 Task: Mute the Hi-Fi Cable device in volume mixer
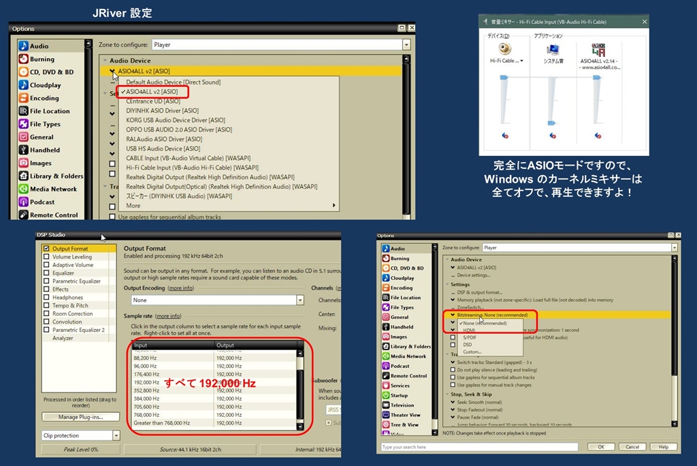[505, 136]
